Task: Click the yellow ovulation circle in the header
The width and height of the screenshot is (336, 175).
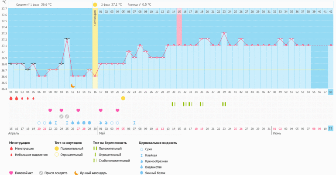Action: click(95, 4)
